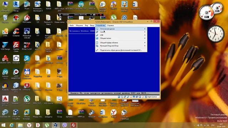
Task: Select PDFCreator desktop shortcut
Action: [x=27, y=19]
